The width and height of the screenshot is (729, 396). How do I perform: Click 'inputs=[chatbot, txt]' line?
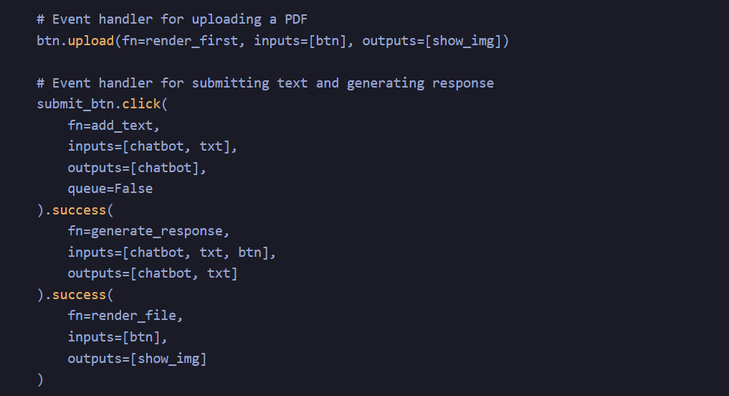pos(153,146)
